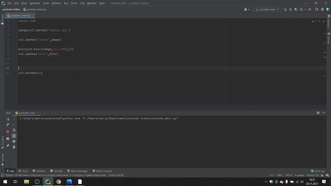
Task: Click the editor error stripe scrollbar on right
Action: 325,61
